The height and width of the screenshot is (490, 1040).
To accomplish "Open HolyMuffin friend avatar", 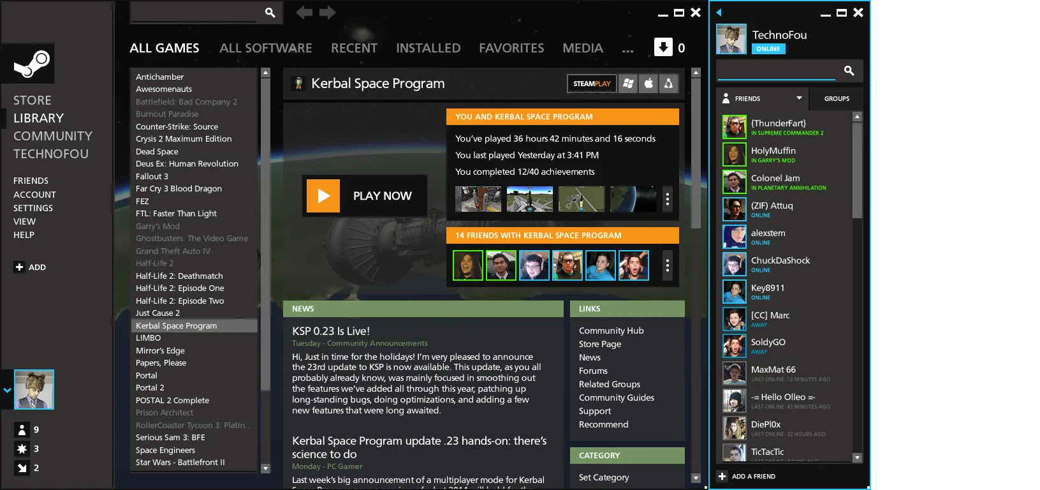I will pyautogui.click(x=735, y=154).
